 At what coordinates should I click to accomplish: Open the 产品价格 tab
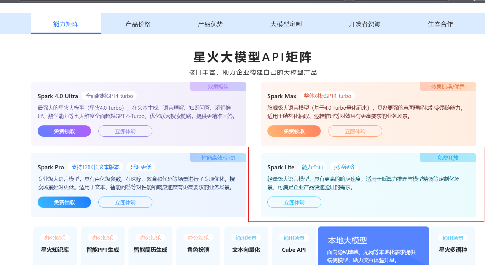click(x=138, y=24)
